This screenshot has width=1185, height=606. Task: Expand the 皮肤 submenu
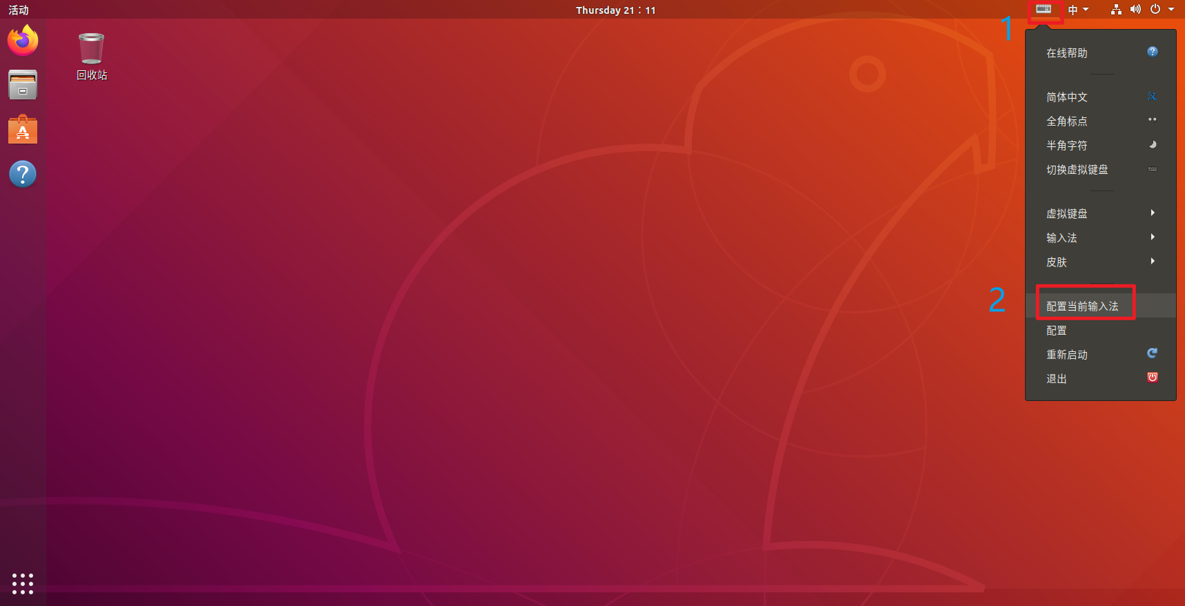(1101, 262)
